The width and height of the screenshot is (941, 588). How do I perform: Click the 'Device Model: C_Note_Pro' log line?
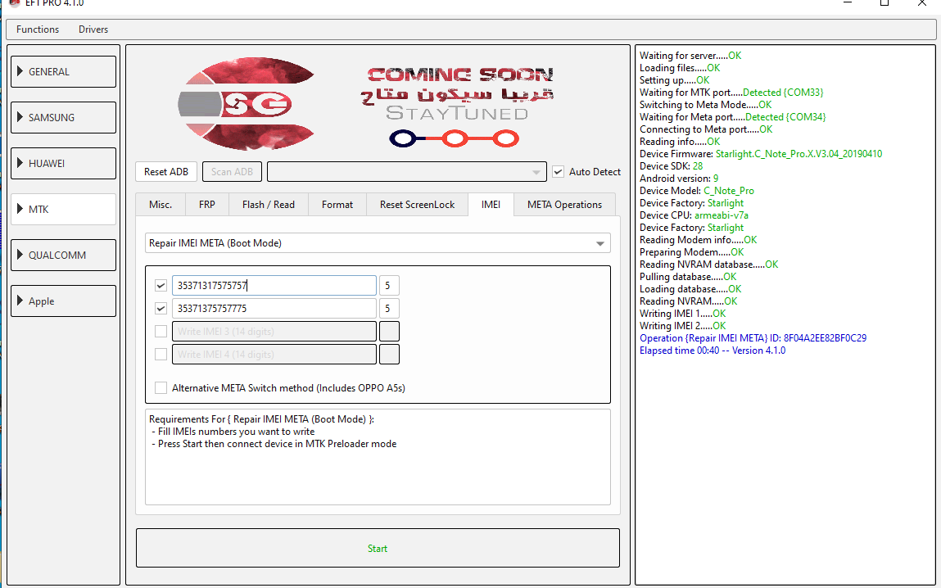click(697, 191)
